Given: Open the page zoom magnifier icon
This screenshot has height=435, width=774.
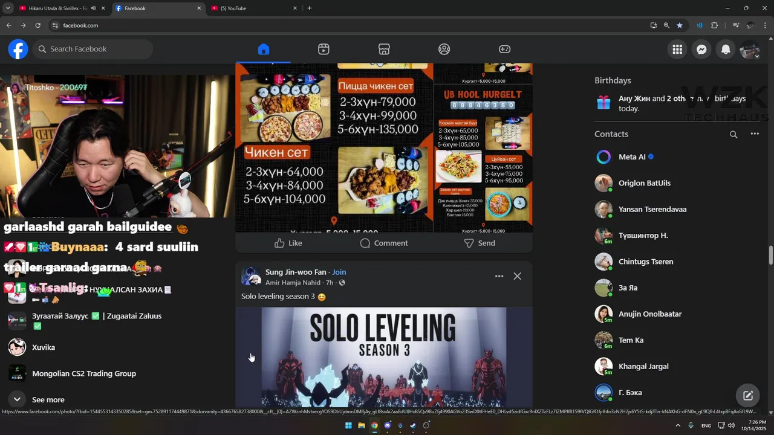Looking at the screenshot, I should 666,25.
